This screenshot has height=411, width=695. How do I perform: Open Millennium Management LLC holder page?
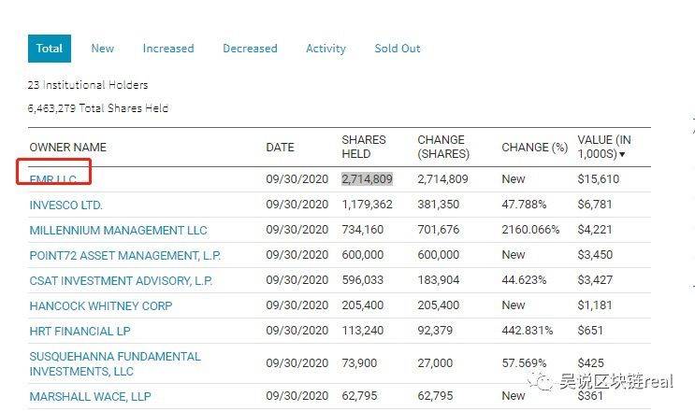[118, 230]
